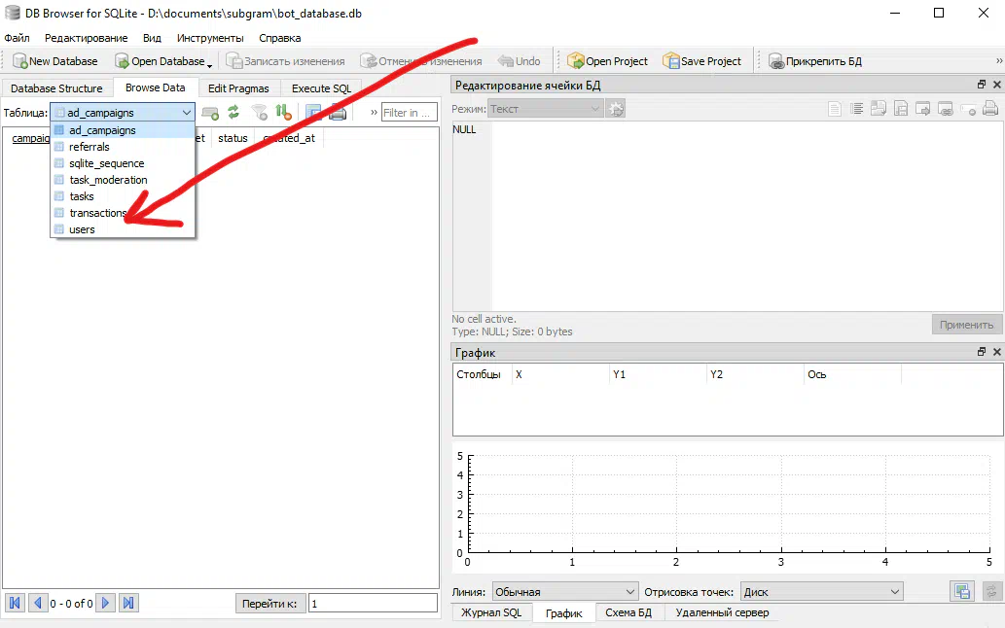This screenshot has height=628, width=1005.
Task: Go to the previous record page
Action: pos(38,603)
